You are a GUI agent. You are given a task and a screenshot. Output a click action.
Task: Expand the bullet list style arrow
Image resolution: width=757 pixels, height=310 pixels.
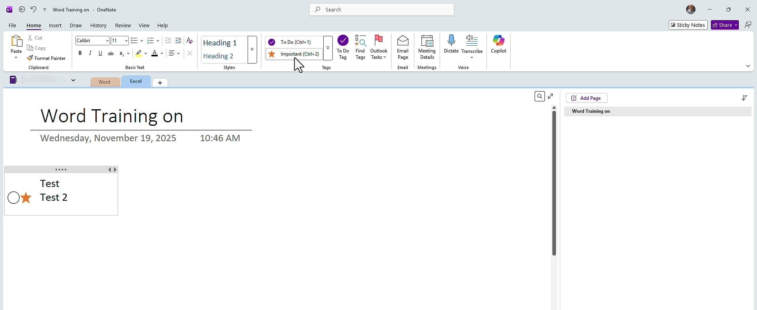pyautogui.click(x=142, y=41)
